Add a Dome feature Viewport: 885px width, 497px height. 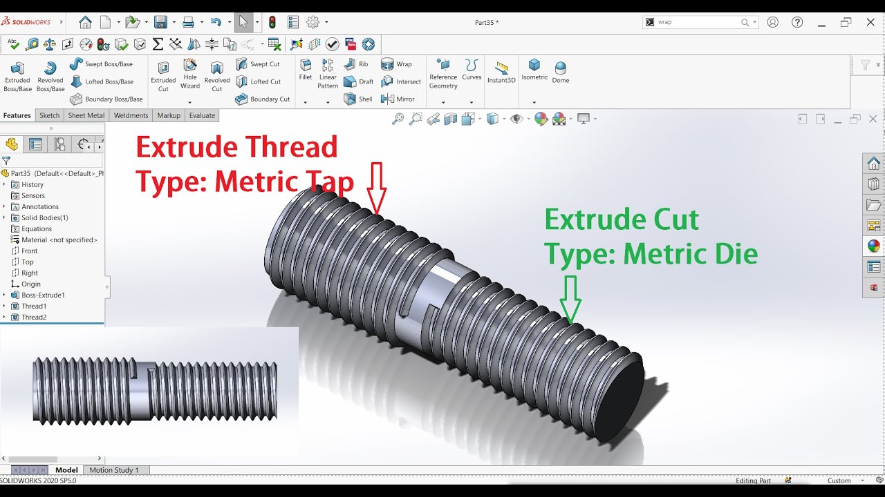[x=561, y=72]
